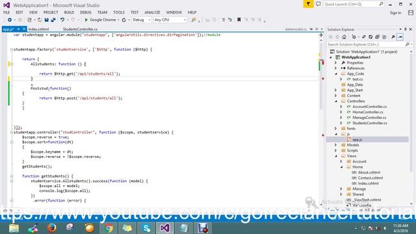Collapse the studentapp.factory code block
This screenshot has height=234, width=416.
click(x=12, y=49)
